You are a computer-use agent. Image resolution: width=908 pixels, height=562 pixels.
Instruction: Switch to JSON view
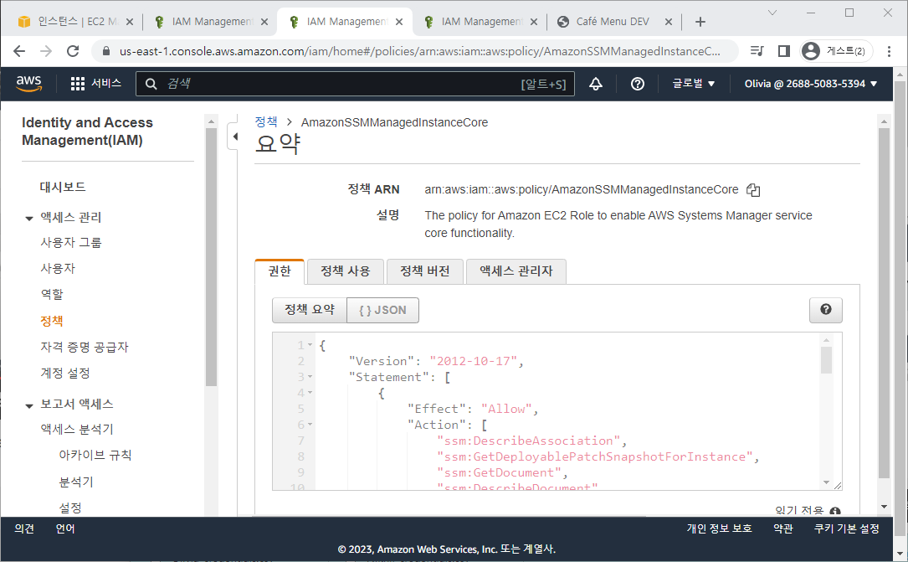382,310
